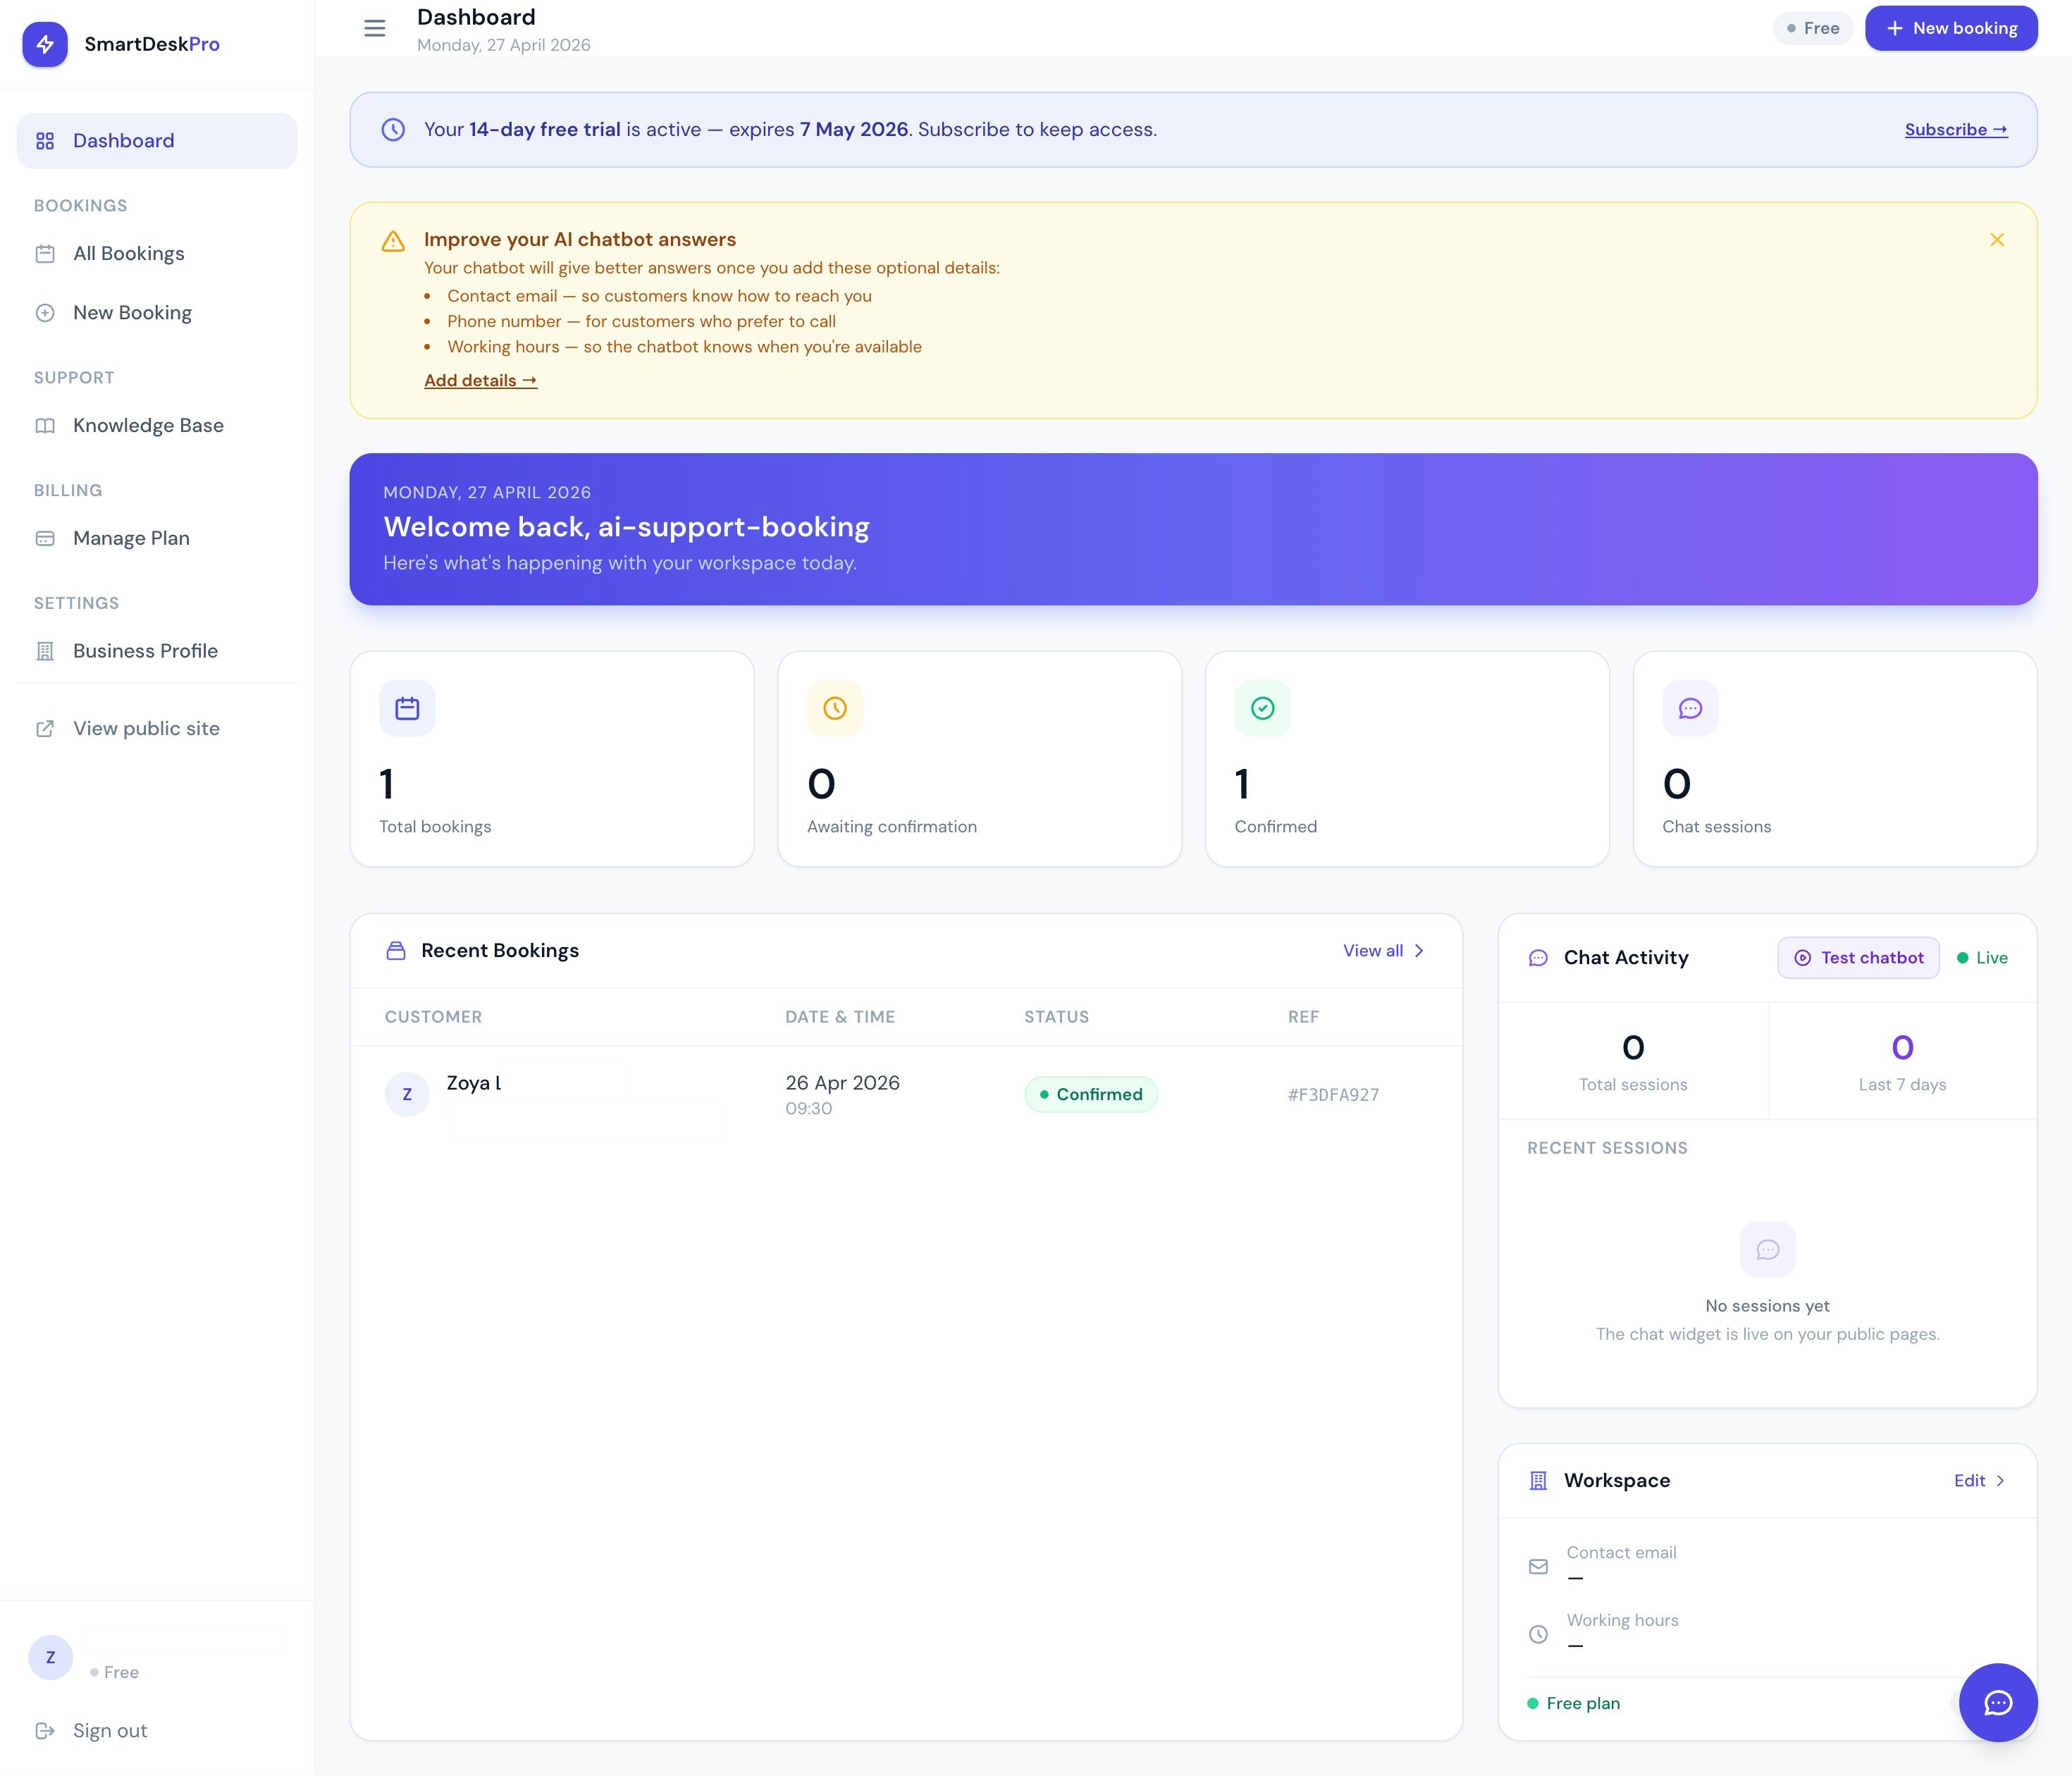Click the Test chatbot button
The height and width of the screenshot is (1776, 2072).
coord(1858,957)
